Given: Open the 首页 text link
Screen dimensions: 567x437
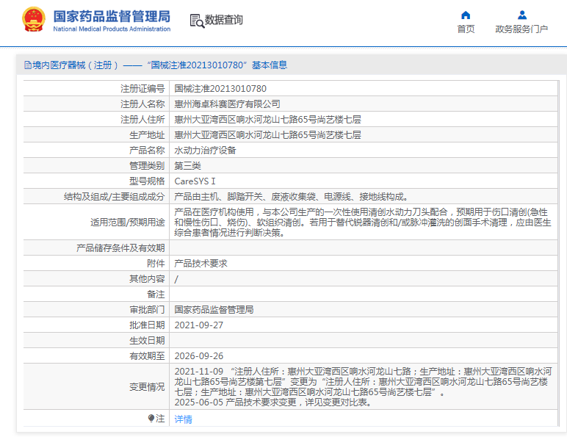Looking at the screenshot, I should [x=466, y=29].
